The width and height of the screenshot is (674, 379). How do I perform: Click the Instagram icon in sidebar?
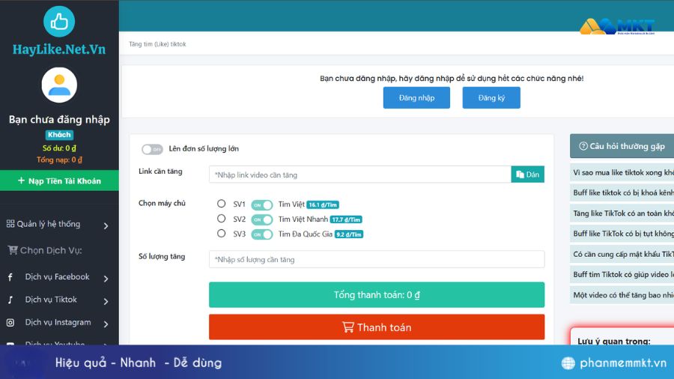[10, 322]
